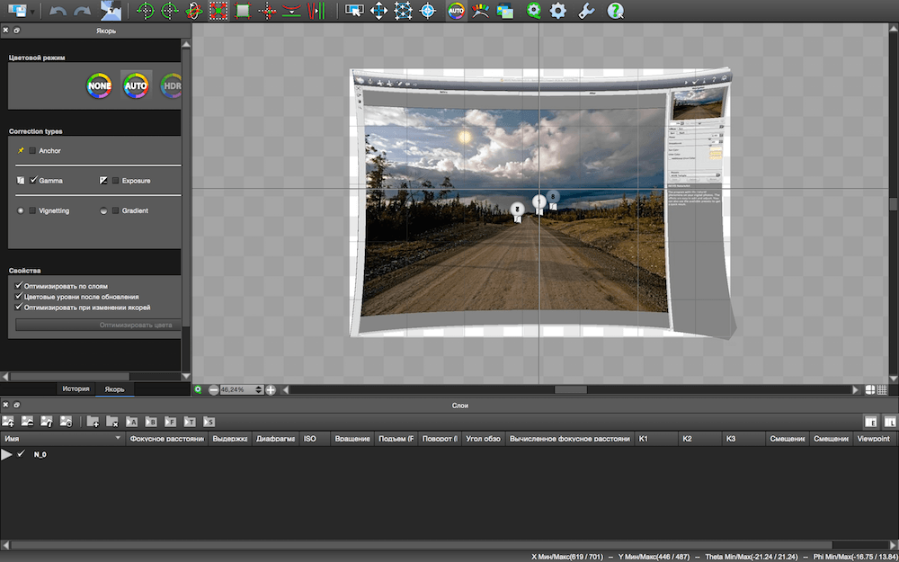Enable the Anchor correction checkbox
Image resolution: width=899 pixels, height=562 pixels.
coord(32,151)
